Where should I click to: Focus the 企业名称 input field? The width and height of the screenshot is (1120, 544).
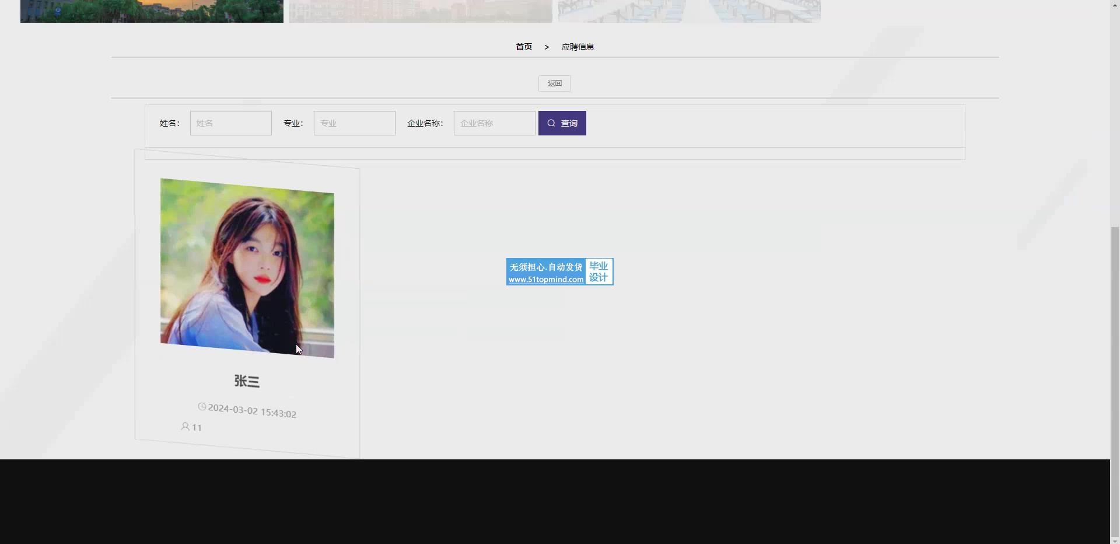tap(495, 123)
